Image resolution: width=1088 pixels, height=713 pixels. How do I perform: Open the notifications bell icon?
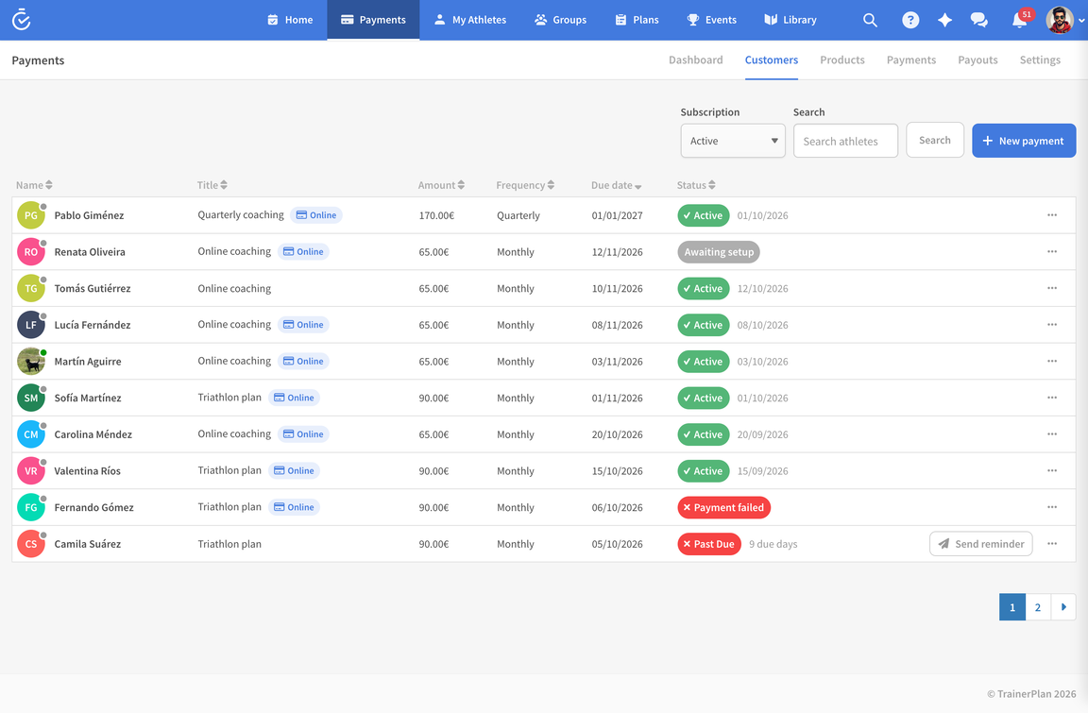point(1019,20)
